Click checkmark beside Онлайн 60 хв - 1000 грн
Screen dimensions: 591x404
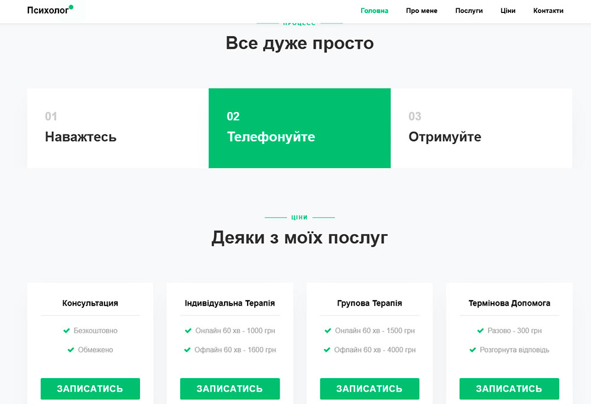tap(189, 331)
